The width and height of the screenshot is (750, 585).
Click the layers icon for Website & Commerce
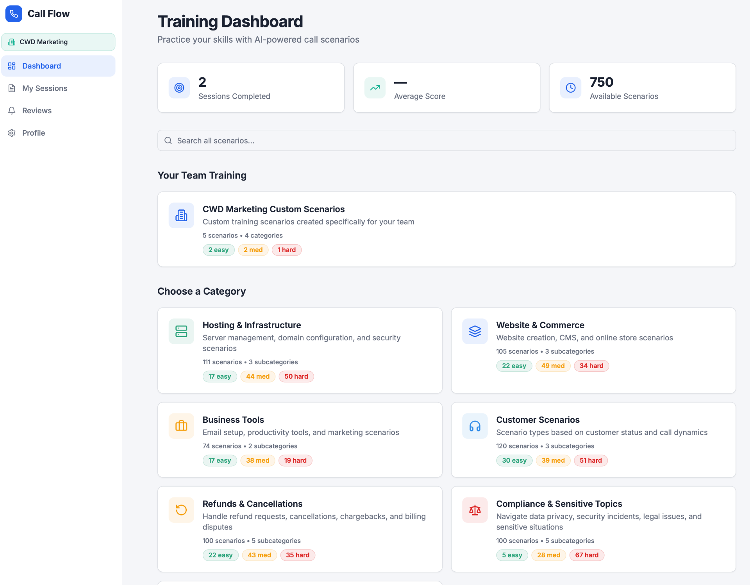(475, 331)
